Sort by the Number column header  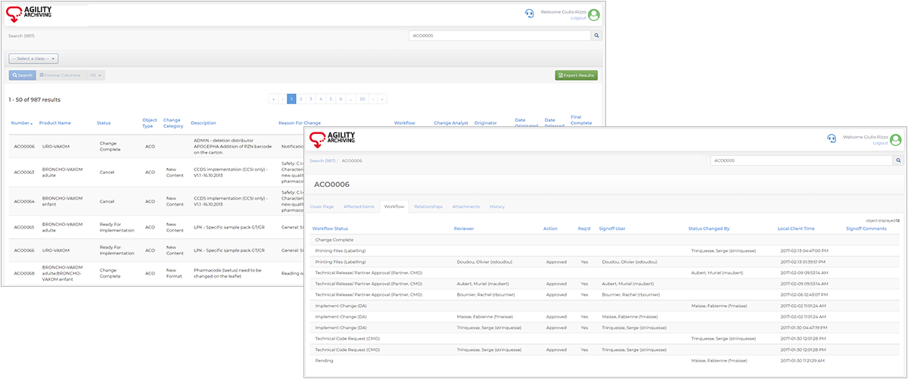coord(22,123)
